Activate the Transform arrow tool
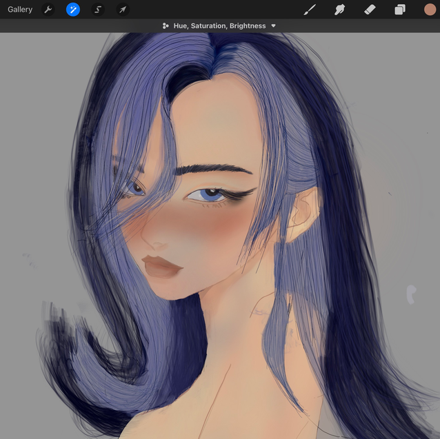 [123, 10]
